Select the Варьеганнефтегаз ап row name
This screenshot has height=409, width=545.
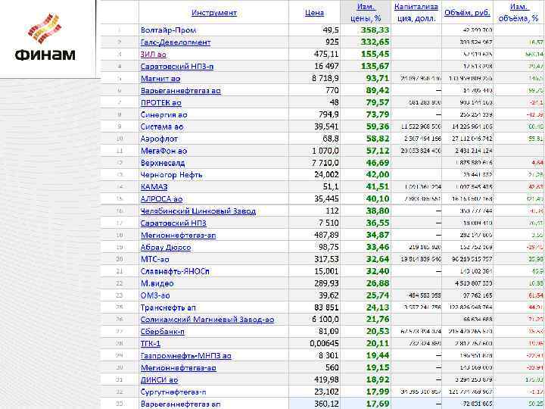coord(181,404)
